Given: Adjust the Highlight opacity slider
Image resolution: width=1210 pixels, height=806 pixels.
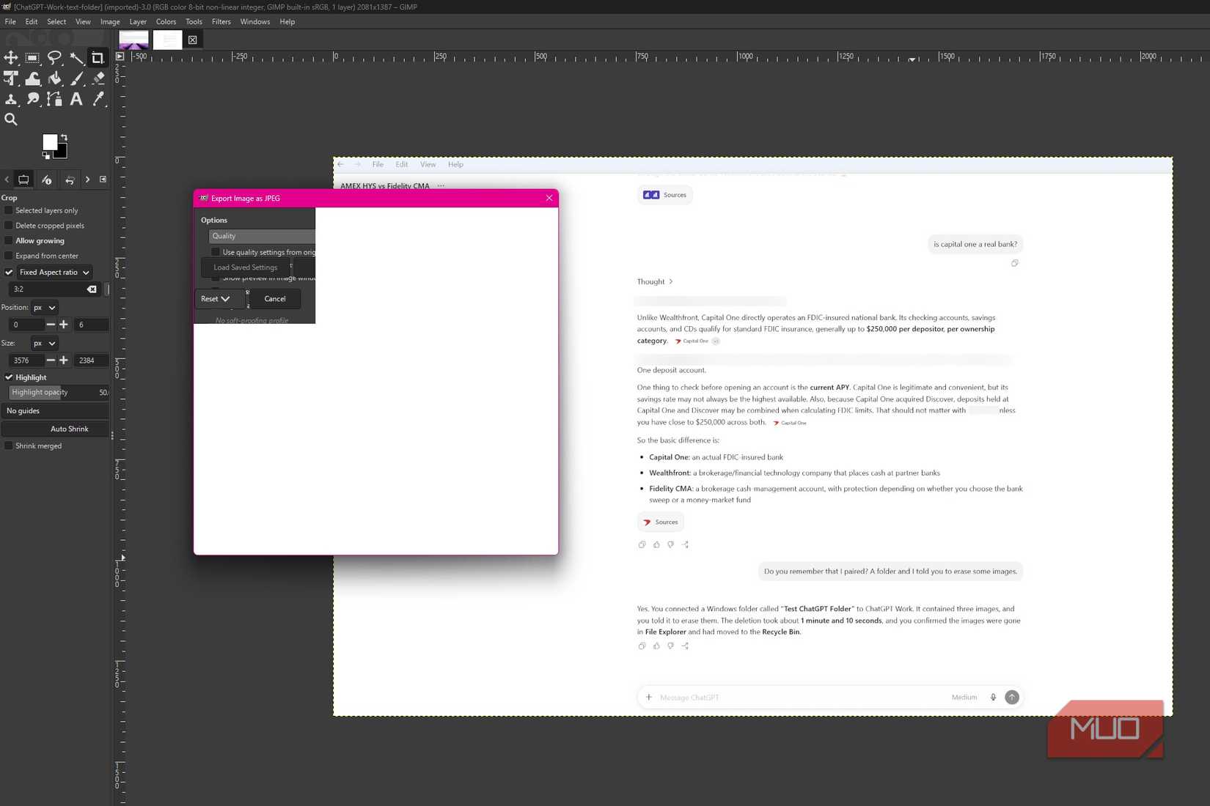Looking at the screenshot, I should click(x=59, y=393).
